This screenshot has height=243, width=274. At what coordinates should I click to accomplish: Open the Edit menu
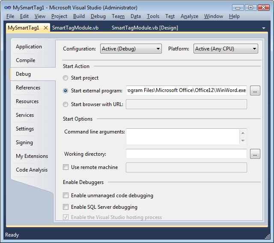24,16
